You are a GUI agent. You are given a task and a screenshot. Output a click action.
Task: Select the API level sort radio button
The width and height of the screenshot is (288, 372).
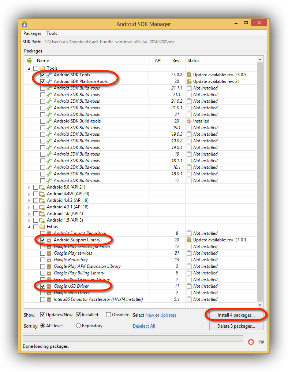pos(42,326)
